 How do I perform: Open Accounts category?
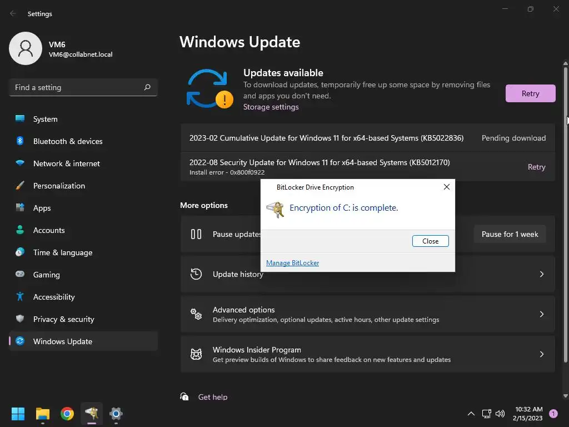tap(83, 230)
